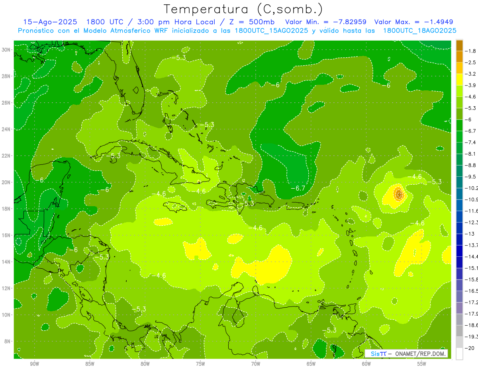The height and width of the screenshot is (369, 478).
Task: Click the '15-Ago-2025' date text
Action: coord(49,22)
